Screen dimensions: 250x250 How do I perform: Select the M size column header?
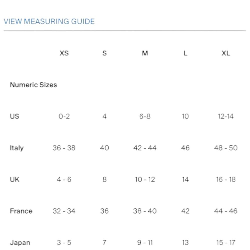click(x=145, y=53)
